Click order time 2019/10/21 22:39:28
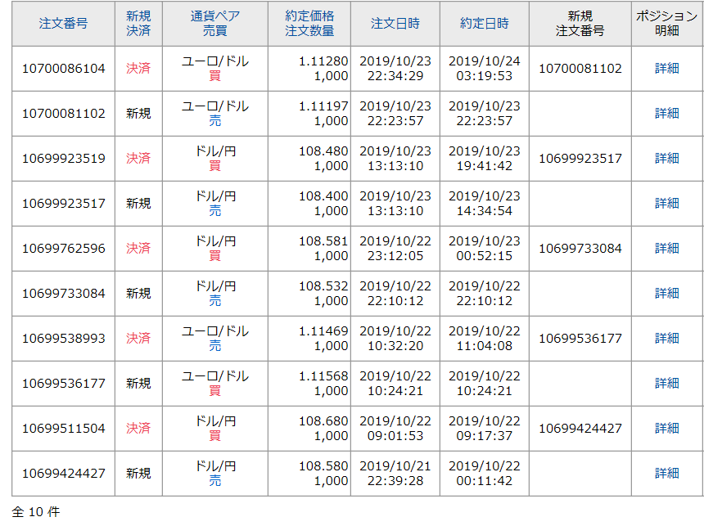 click(x=395, y=473)
